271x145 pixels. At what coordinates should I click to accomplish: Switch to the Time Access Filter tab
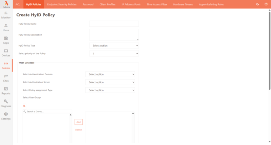[157, 4]
